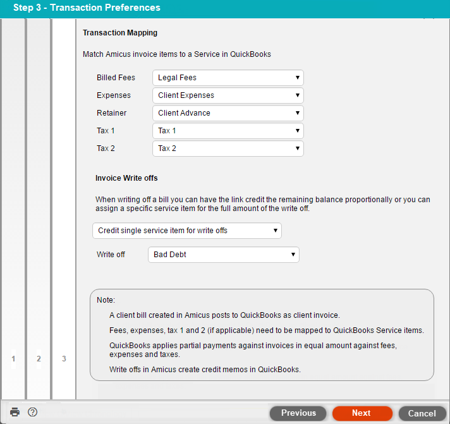Click the Cancel button

pyautogui.click(x=422, y=413)
